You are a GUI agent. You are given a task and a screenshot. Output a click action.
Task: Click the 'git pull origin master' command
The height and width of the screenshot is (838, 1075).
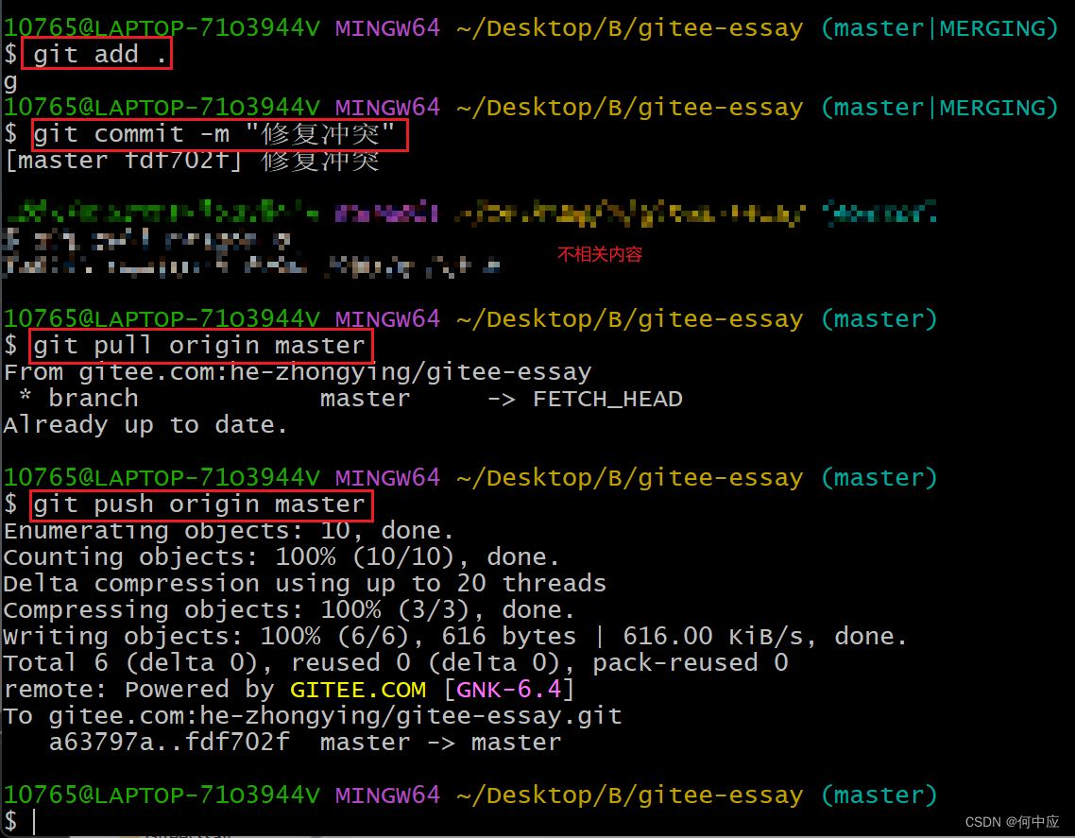198,346
